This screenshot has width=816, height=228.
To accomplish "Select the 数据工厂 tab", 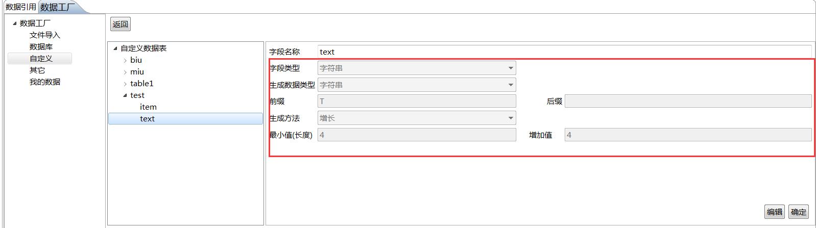I will point(57,7).
